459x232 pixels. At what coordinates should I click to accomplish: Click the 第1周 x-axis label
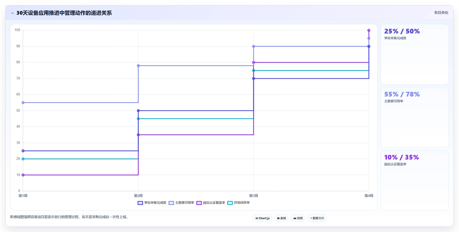23,196
